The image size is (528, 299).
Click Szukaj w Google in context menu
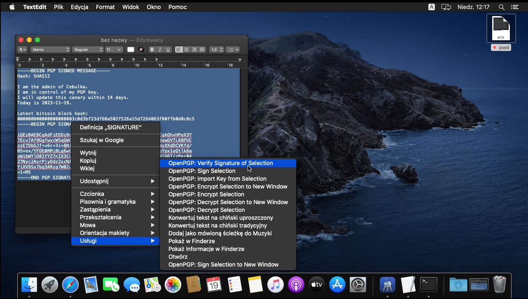coord(102,140)
